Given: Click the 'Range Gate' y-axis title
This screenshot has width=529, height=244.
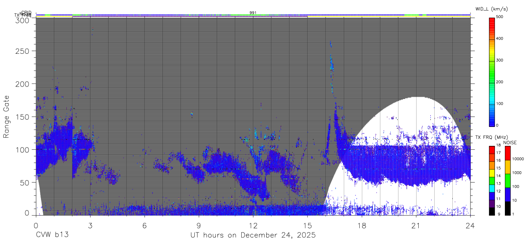Looking at the screenshot, I should point(6,117).
